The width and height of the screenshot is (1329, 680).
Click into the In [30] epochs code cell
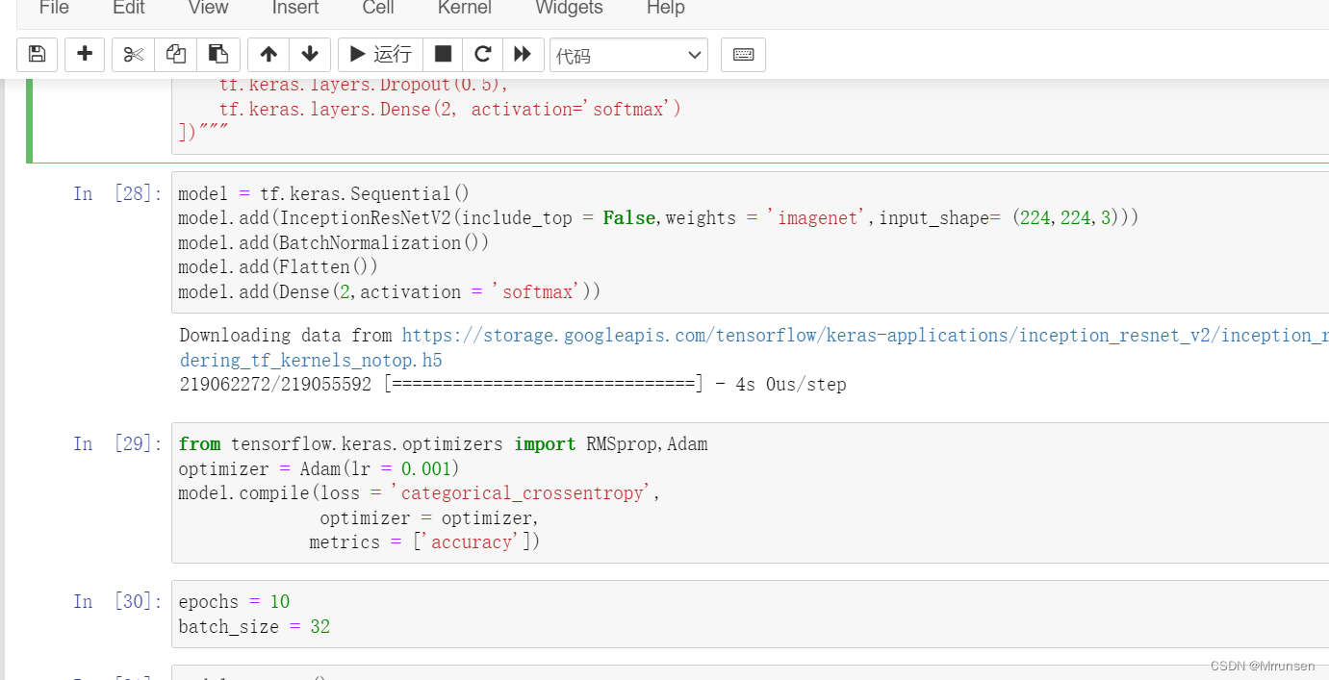[750, 614]
